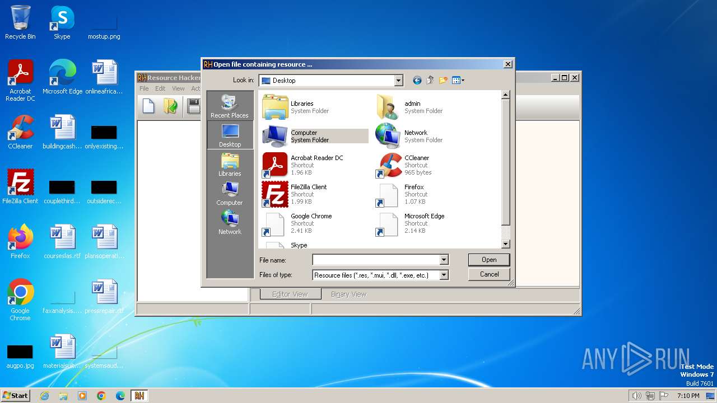Click the Open button in dialog
Screen dimensions: 717x403
point(489,260)
